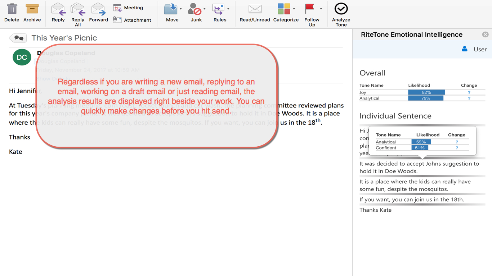Image resolution: width=492 pixels, height=276 pixels.
Task: Select sentence 'If you want, you can join us'
Action: 412,199
